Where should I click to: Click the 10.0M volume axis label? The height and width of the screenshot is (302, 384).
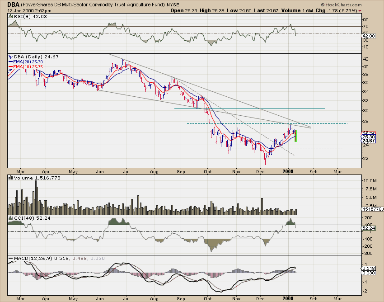point(370,181)
